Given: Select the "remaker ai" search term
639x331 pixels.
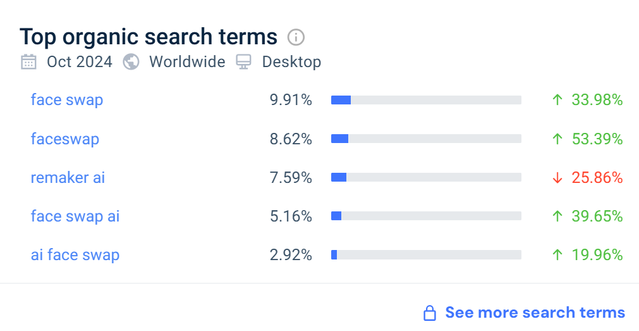Looking at the screenshot, I should pos(68,178).
